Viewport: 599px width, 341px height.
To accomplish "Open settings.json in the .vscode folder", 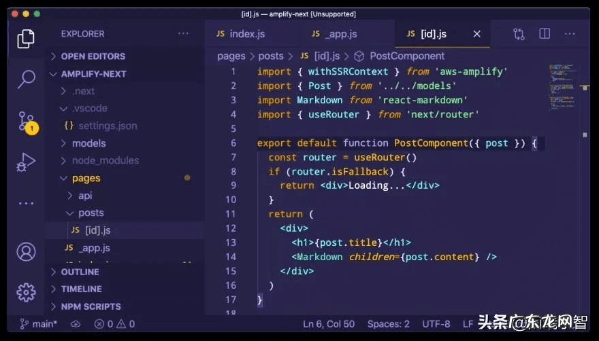I will (x=107, y=126).
